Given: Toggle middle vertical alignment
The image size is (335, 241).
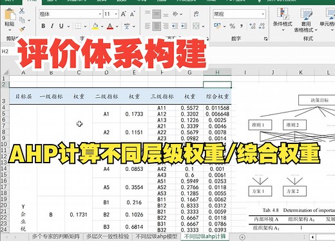Looking at the screenshot, I should [x=157, y=14].
